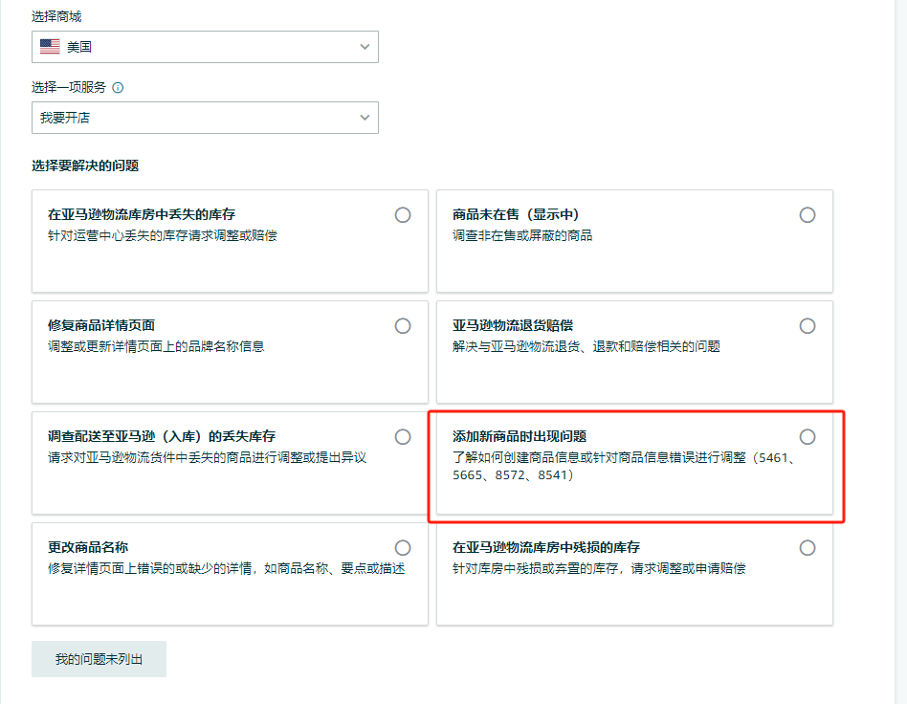Click the 修复商品详情页面 card

pos(230,349)
